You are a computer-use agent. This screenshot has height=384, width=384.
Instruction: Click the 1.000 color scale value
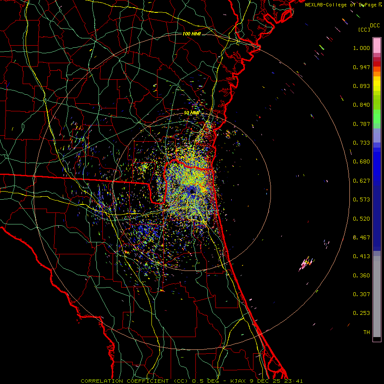coord(361,48)
